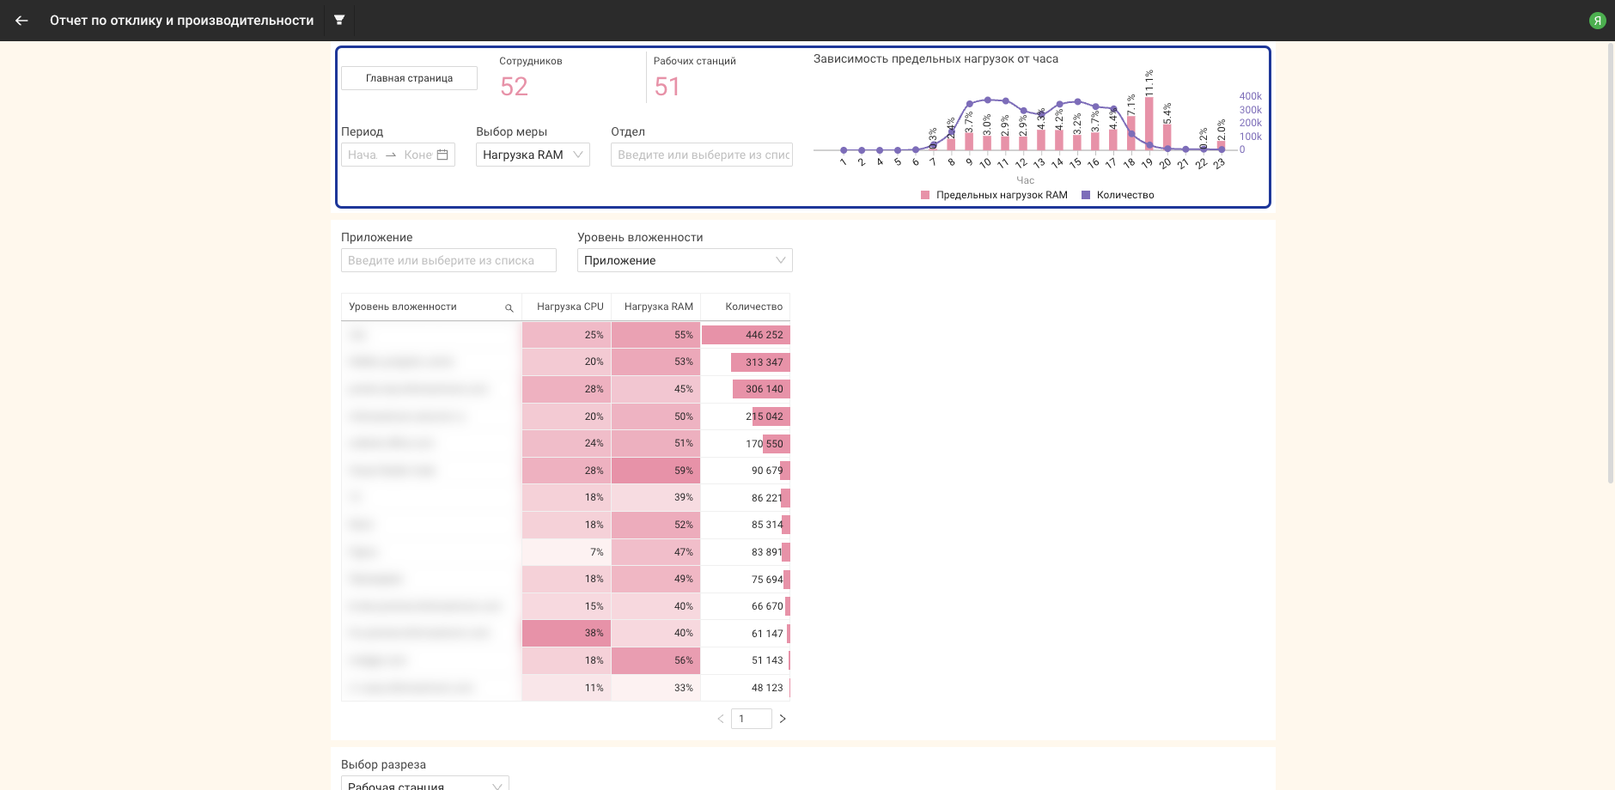Expand the Уровень вложенности dropdown
This screenshot has width=1615, height=790.
[684, 260]
